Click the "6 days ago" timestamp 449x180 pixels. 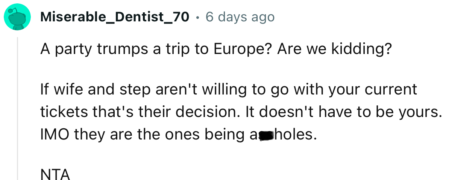(x=240, y=17)
